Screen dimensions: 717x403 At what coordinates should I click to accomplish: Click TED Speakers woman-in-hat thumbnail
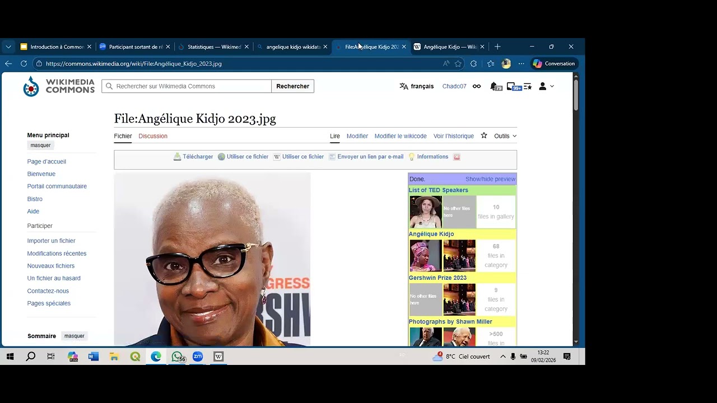426,212
